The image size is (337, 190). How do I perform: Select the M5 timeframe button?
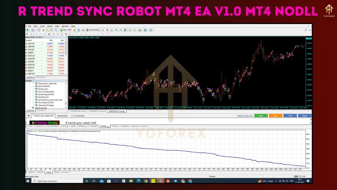pos(77,34)
